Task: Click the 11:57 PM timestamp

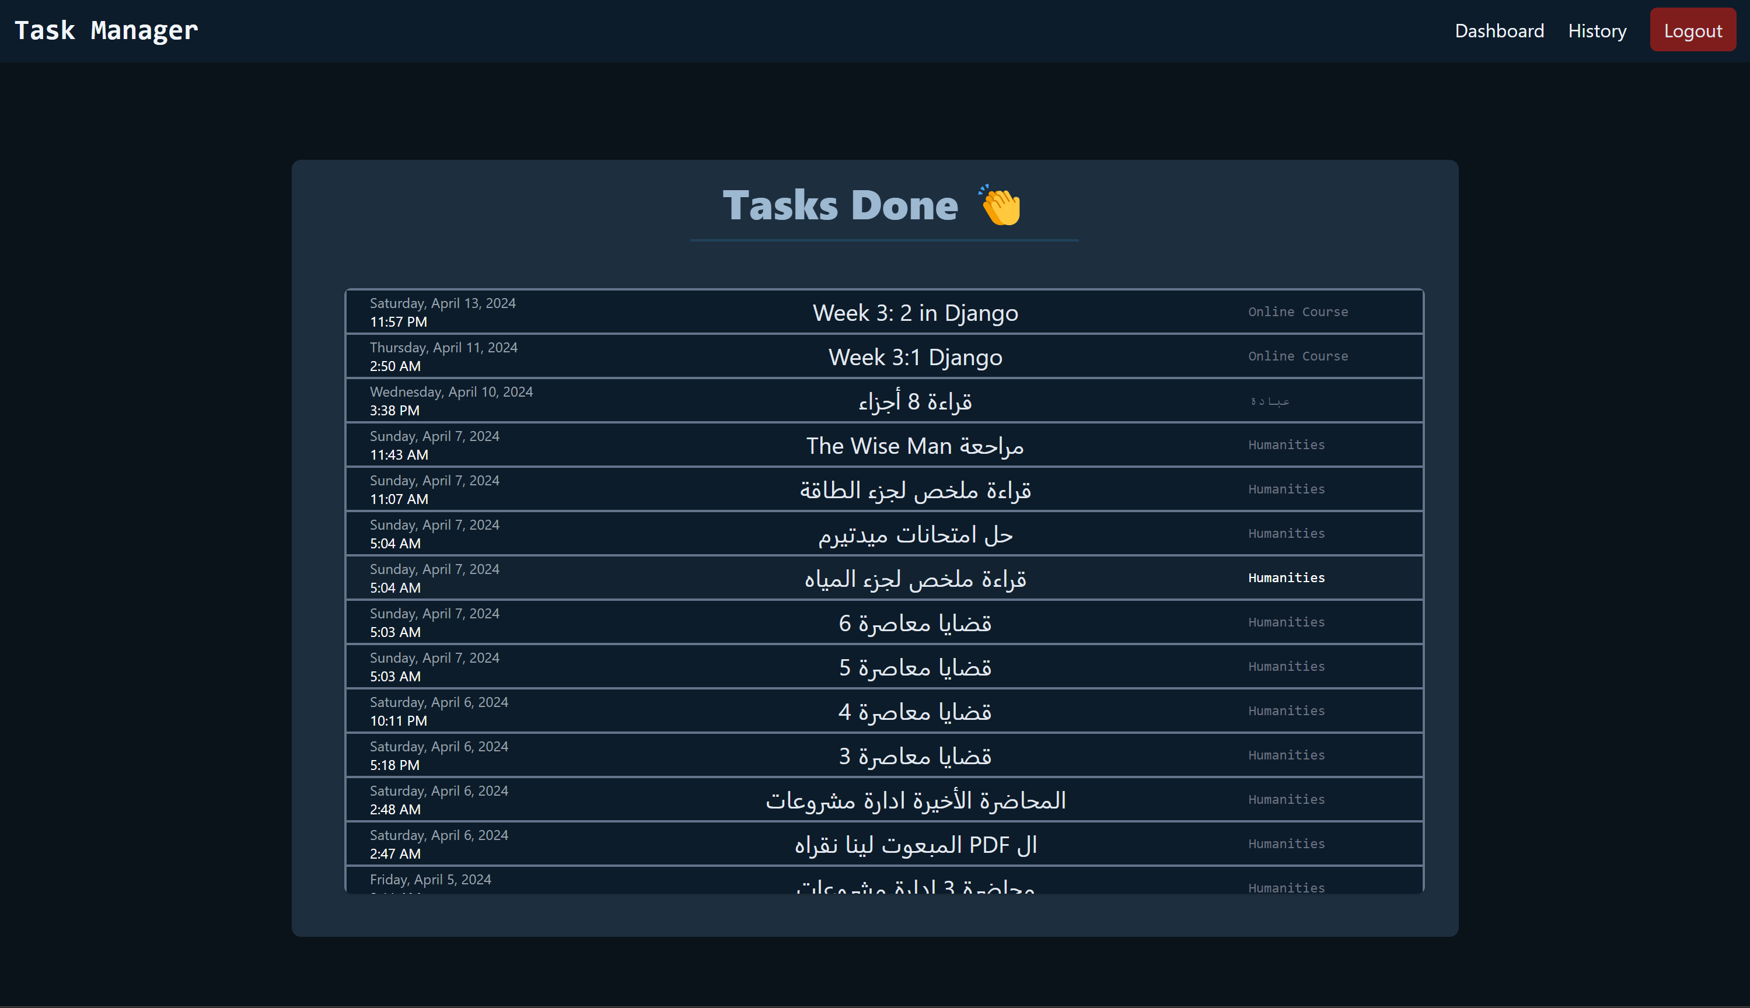Action: coord(398,322)
